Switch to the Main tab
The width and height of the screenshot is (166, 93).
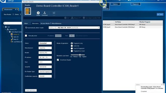point(26,24)
